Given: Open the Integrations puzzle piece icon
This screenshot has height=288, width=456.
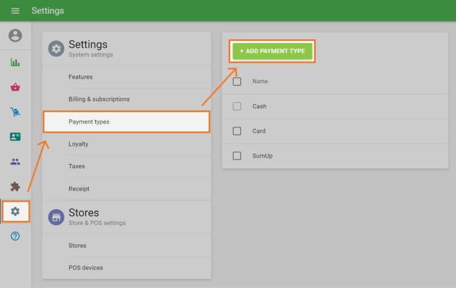Looking at the screenshot, I should [x=15, y=186].
